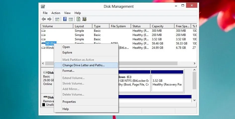Image resolution: width=235 pixels, height=119 pixels.
Task: Click the Healthy (P... status cell
Action: tap(141, 43)
